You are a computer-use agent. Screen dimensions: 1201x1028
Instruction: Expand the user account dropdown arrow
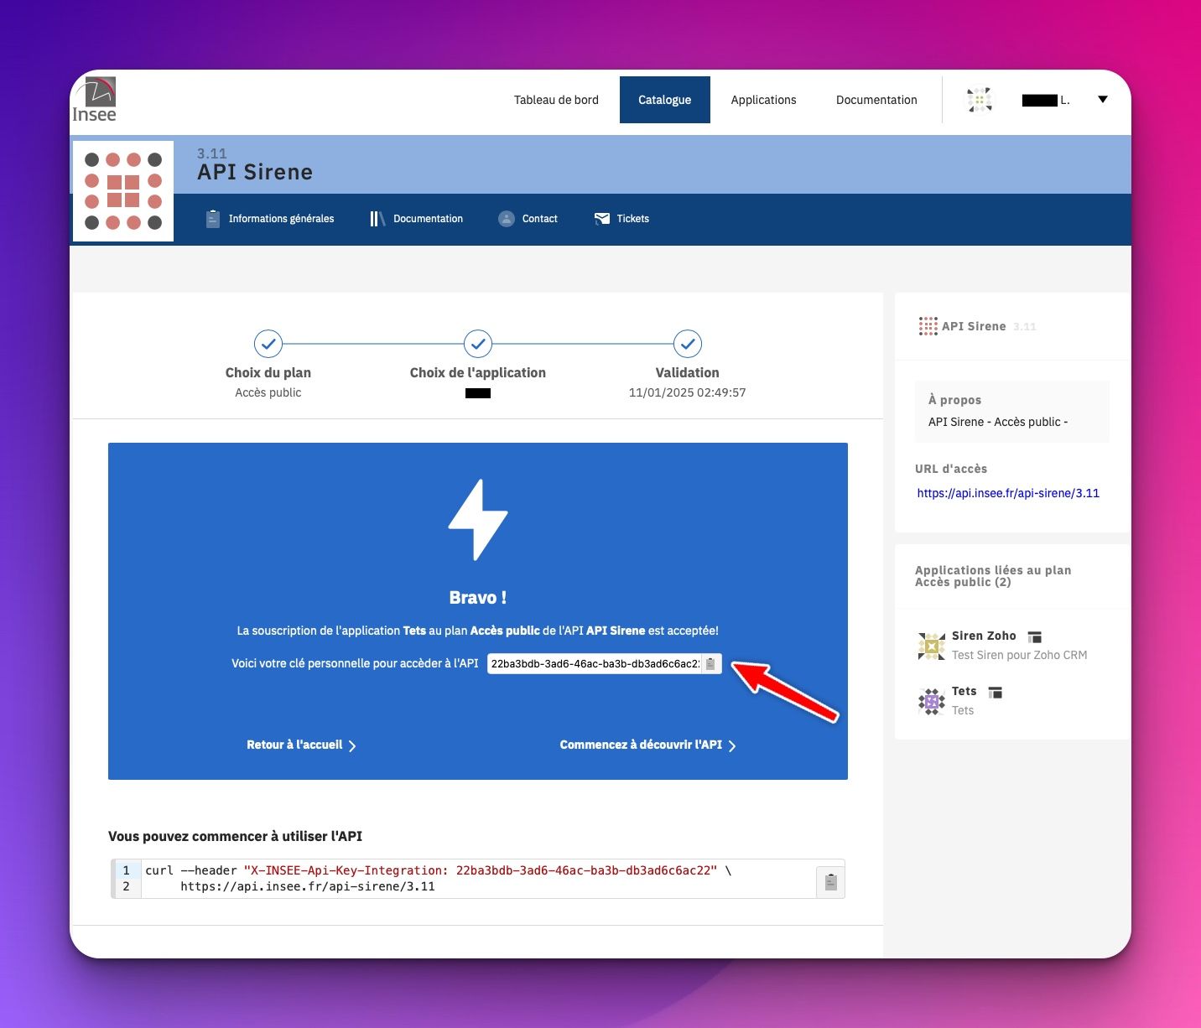click(x=1103, y=100)
